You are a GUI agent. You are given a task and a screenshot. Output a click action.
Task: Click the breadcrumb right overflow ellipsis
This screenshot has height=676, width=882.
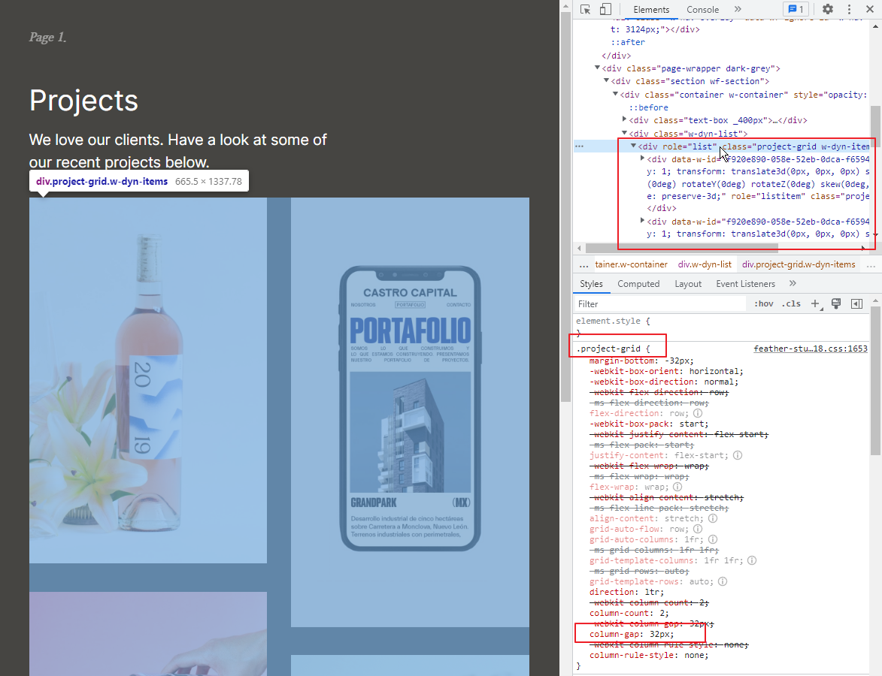click(871, 264)
